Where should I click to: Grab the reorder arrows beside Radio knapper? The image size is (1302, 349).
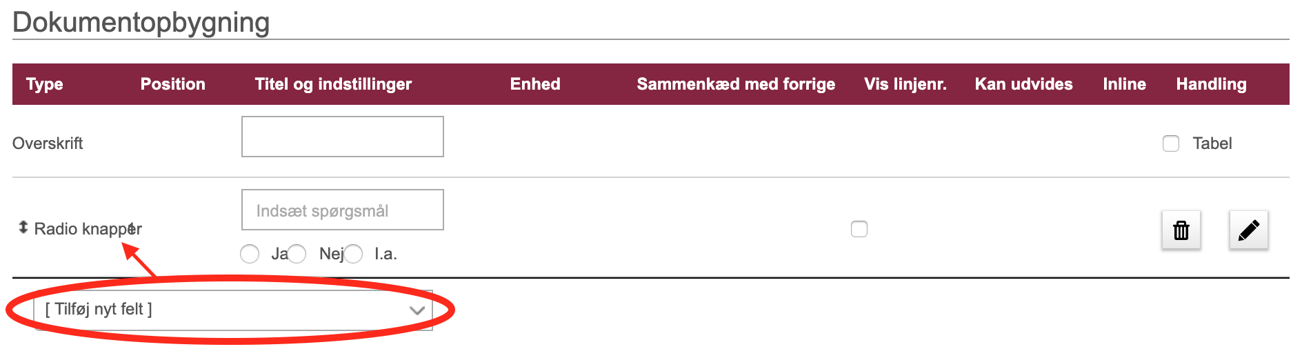[23, 228]
